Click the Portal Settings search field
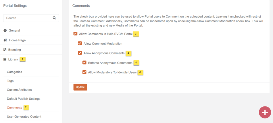This screenshot has width=273, height=123. [x=27, y=18]
